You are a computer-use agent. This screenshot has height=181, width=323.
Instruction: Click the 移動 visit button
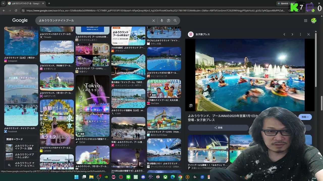pos(305,117)
